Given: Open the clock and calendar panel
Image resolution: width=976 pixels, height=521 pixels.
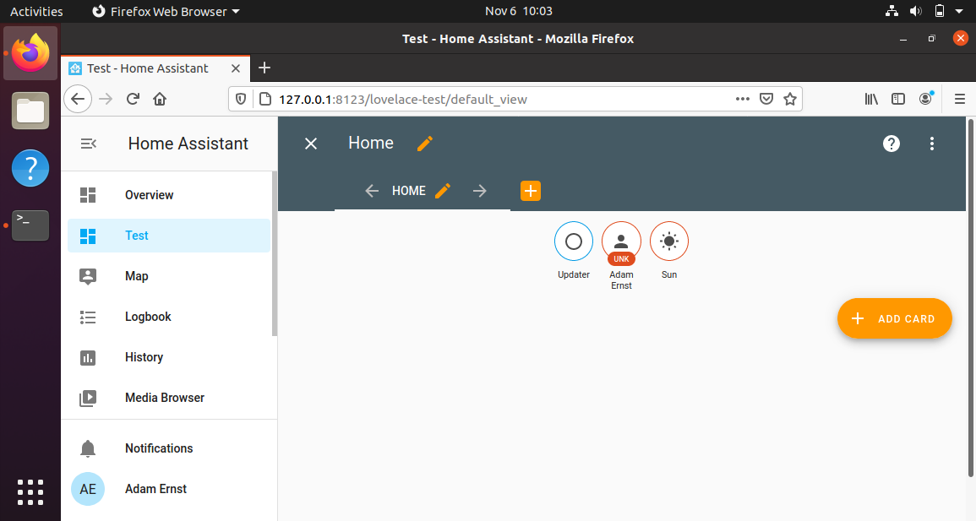Looking at the screenshot, I should click(x=519, y=11).
